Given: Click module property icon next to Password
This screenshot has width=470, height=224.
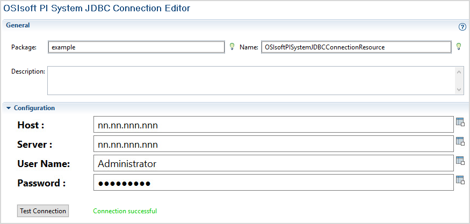Looking at the screenshot, I should pos(460,180).
